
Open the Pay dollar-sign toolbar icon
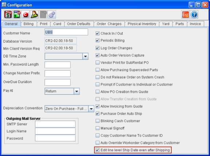[8, 15]
